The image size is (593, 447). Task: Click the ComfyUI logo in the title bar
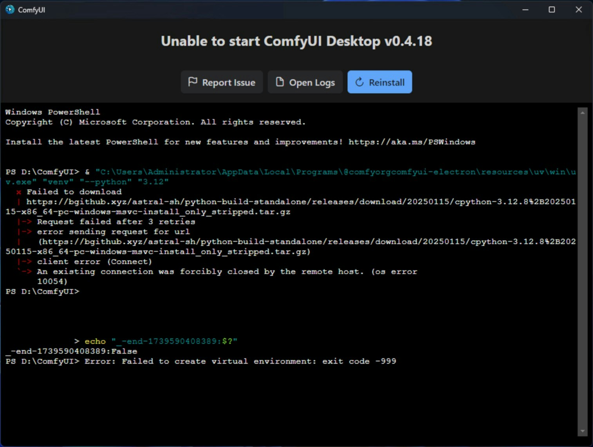click(9, 9)
